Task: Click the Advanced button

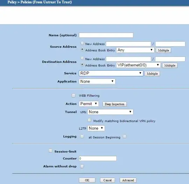Action: coord(128,180)
